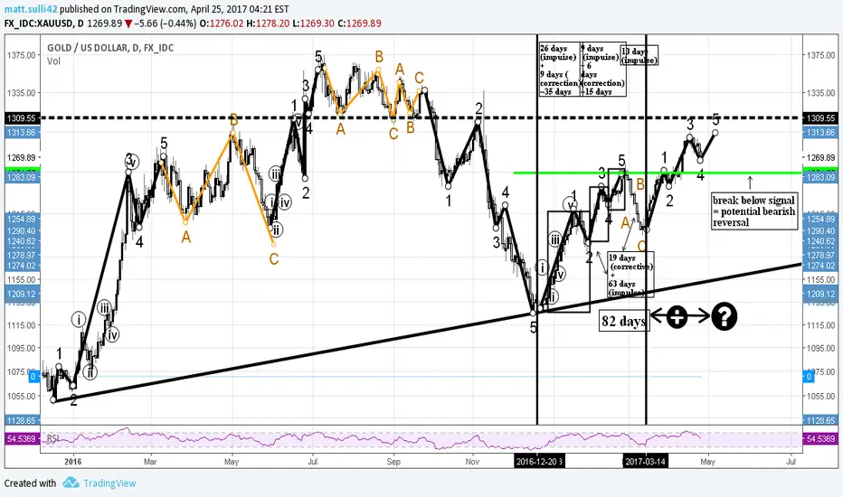Click the RSI indicator label

(52, 438)
